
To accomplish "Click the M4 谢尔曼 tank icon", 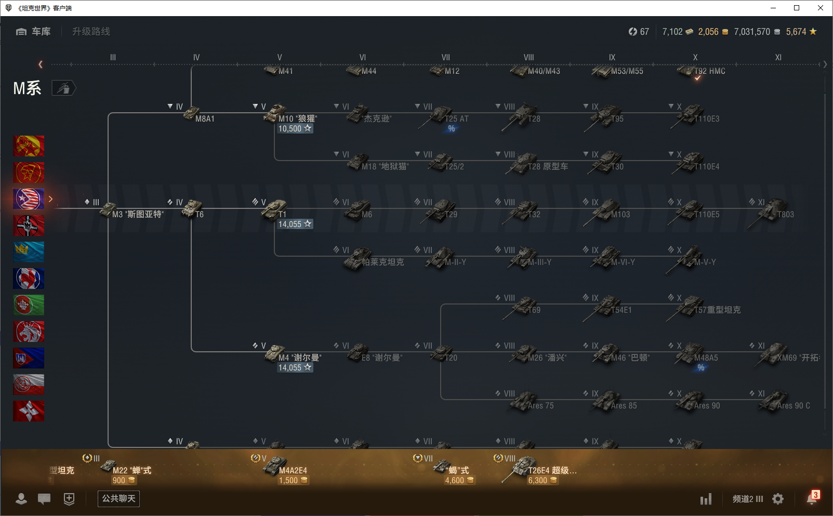I will click(274, 353).
